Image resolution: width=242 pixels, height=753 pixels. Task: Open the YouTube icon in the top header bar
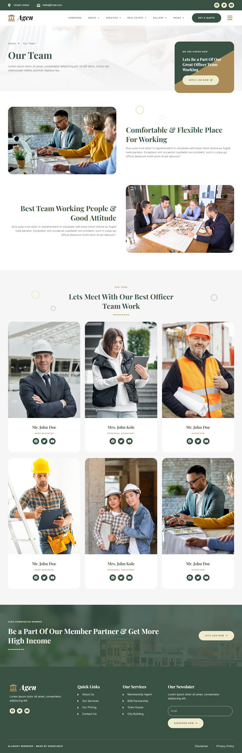(x=231, y=5)
